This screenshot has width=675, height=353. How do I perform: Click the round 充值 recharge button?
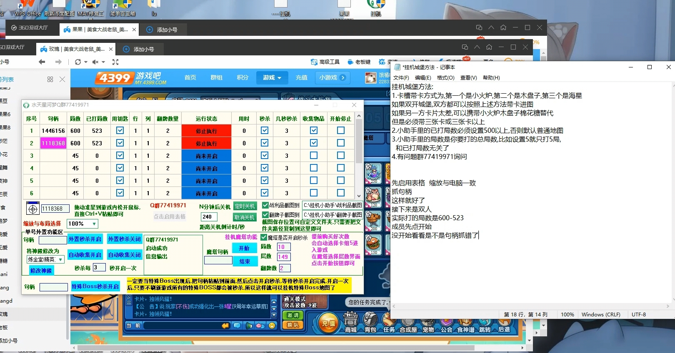pyautogui.click(x=328, y=323)
